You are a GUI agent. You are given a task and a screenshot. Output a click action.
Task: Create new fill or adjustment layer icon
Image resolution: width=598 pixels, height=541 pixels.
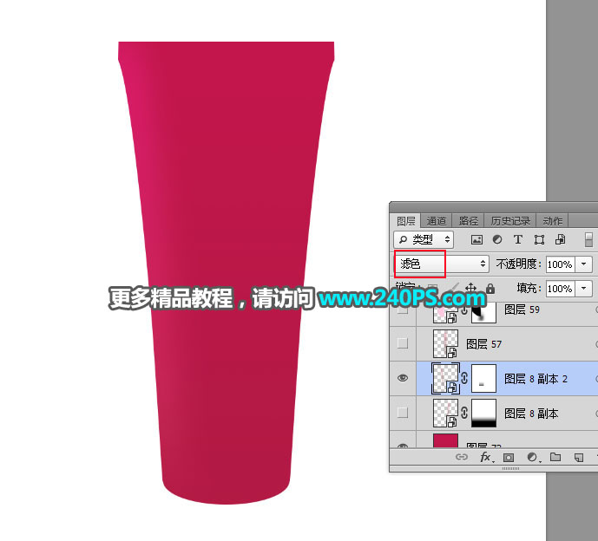tap(532, 457)
